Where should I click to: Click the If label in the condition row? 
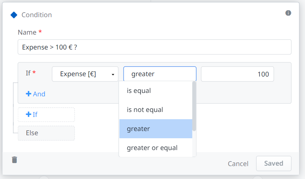pos(28,73)
